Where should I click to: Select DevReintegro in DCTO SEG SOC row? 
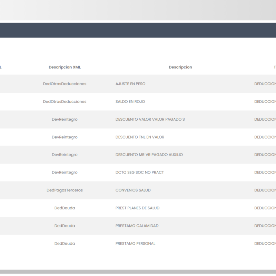[65, 172]
